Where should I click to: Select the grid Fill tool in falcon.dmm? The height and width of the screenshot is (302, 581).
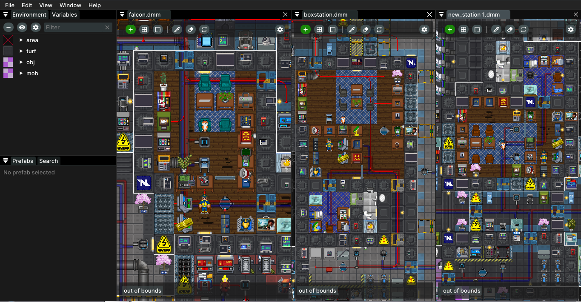(144, 29)
